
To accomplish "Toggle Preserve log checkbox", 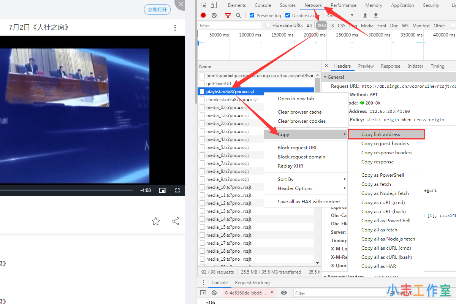I will pos(252,15).
